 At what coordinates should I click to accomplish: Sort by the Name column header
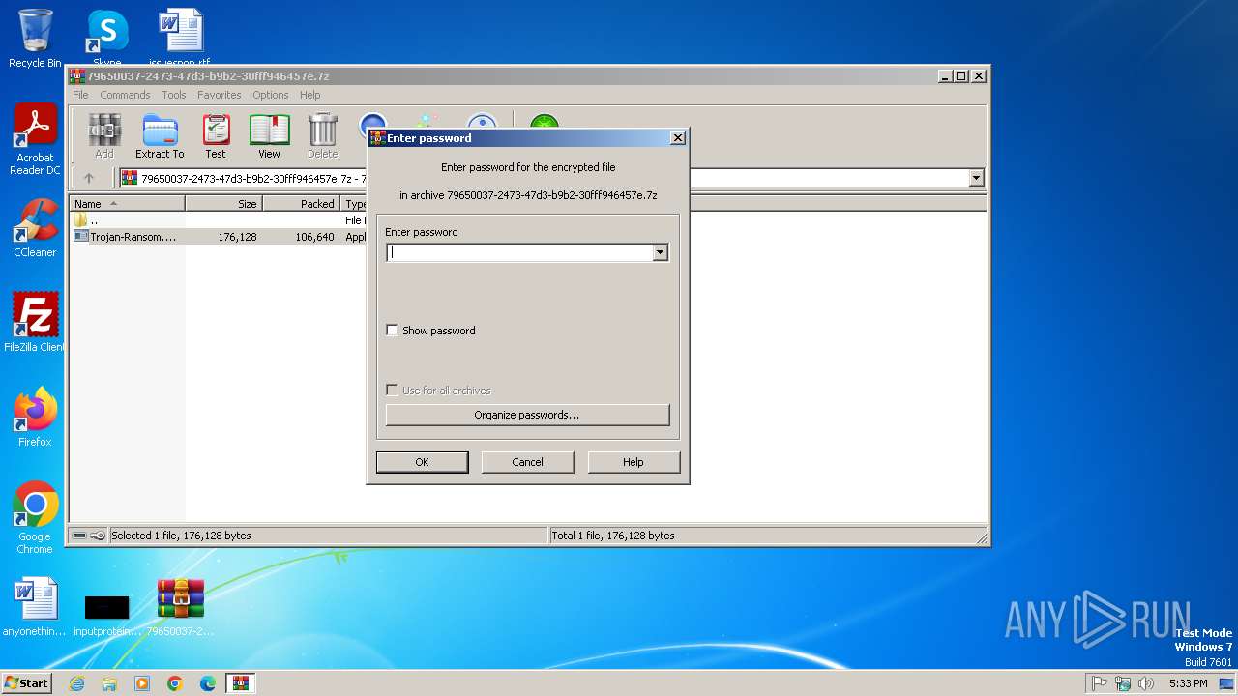128,204
